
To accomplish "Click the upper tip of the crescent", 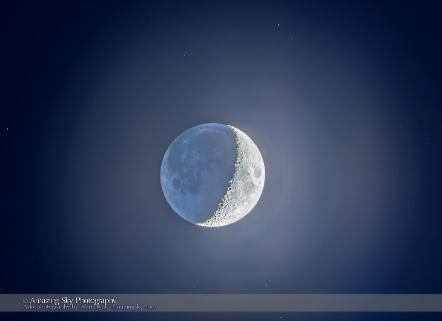I will click(230, 126).
